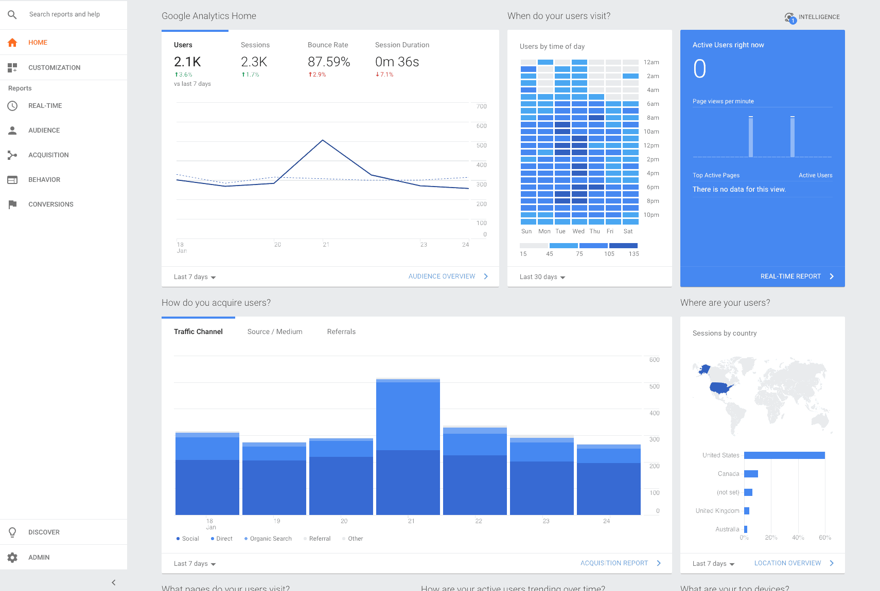This screenshot has height=591, width=880.
Task: Open the Last 7 days dropdown under Users chart
Action: 194,276
